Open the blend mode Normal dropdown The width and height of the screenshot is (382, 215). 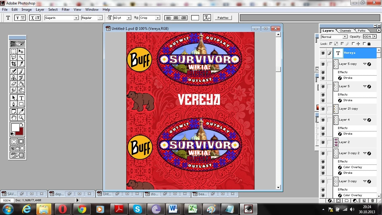[x=345, y=37]
